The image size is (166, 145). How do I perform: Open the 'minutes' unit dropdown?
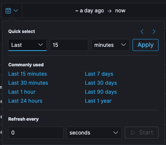click(x=110, y=45)
